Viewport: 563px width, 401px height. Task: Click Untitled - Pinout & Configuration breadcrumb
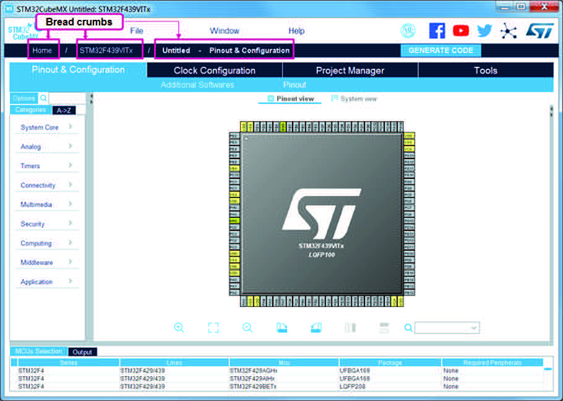(226, 51)
